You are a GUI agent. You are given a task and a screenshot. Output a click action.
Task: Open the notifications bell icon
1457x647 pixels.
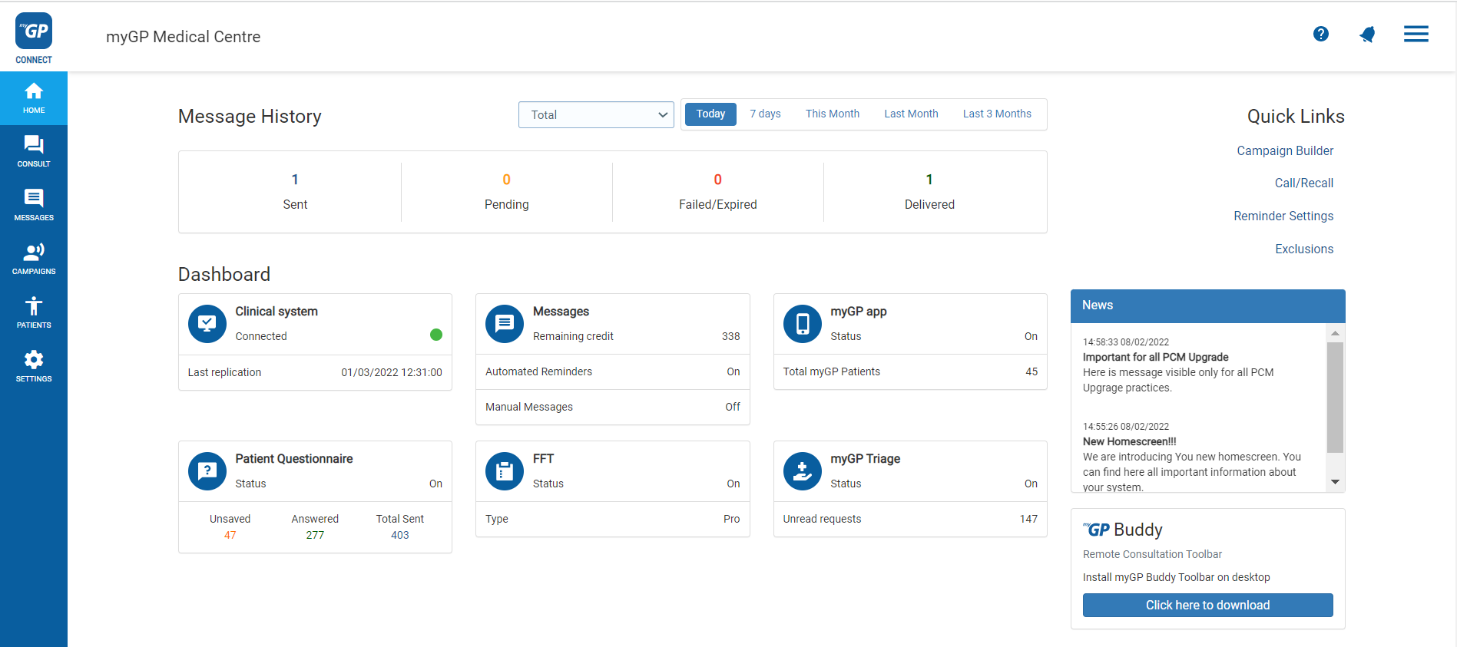click(x=1367, y=34)
